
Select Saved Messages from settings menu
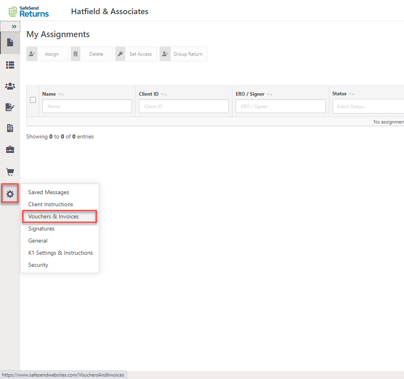[49, 192]
